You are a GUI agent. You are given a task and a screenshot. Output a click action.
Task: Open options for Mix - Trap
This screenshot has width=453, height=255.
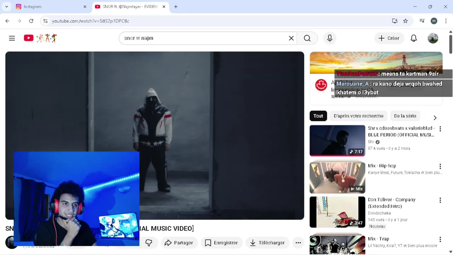pos(440,239)
